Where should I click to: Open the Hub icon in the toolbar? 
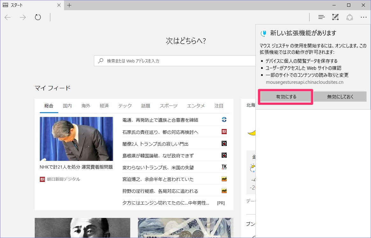321,17
